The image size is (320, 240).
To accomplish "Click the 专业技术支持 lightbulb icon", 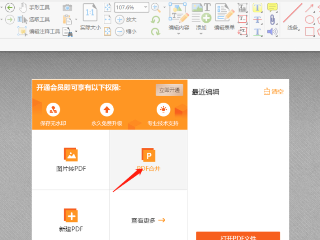I will pos(163,110).
